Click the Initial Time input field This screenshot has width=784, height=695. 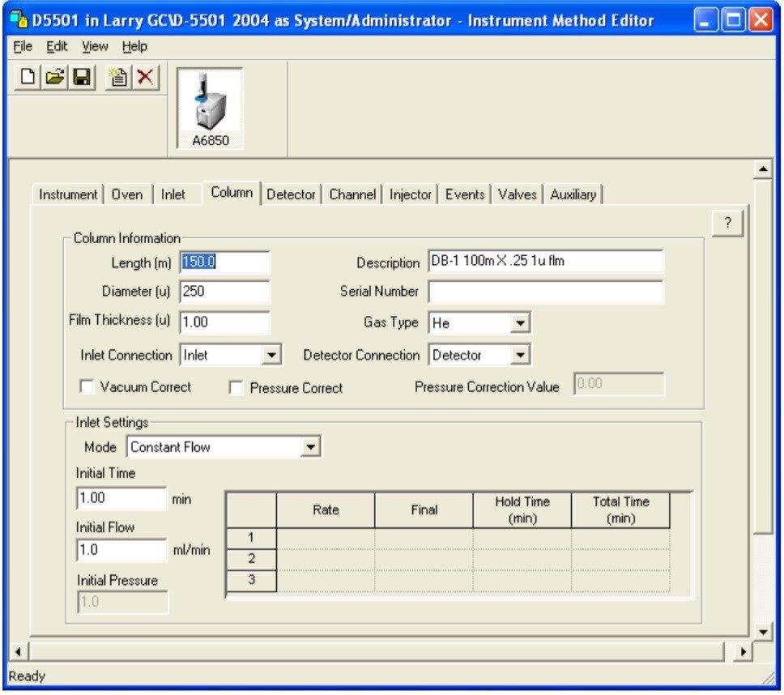pyautogui.click(x=121, y=498)
